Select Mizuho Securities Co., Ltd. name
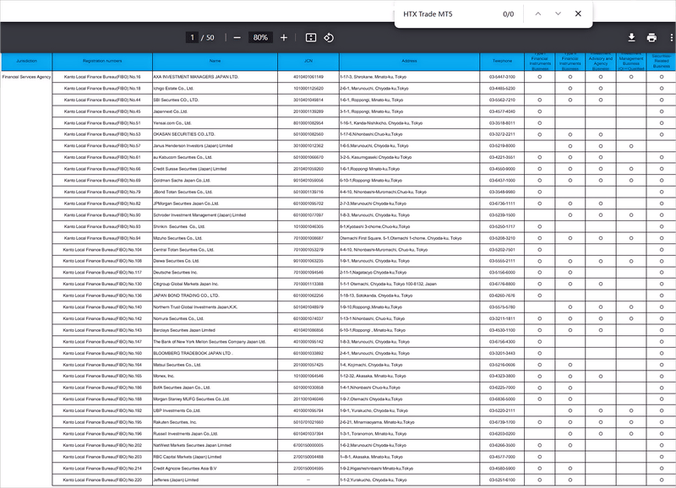The height and width of the screenshot is (488, 676). pos(177,238)
